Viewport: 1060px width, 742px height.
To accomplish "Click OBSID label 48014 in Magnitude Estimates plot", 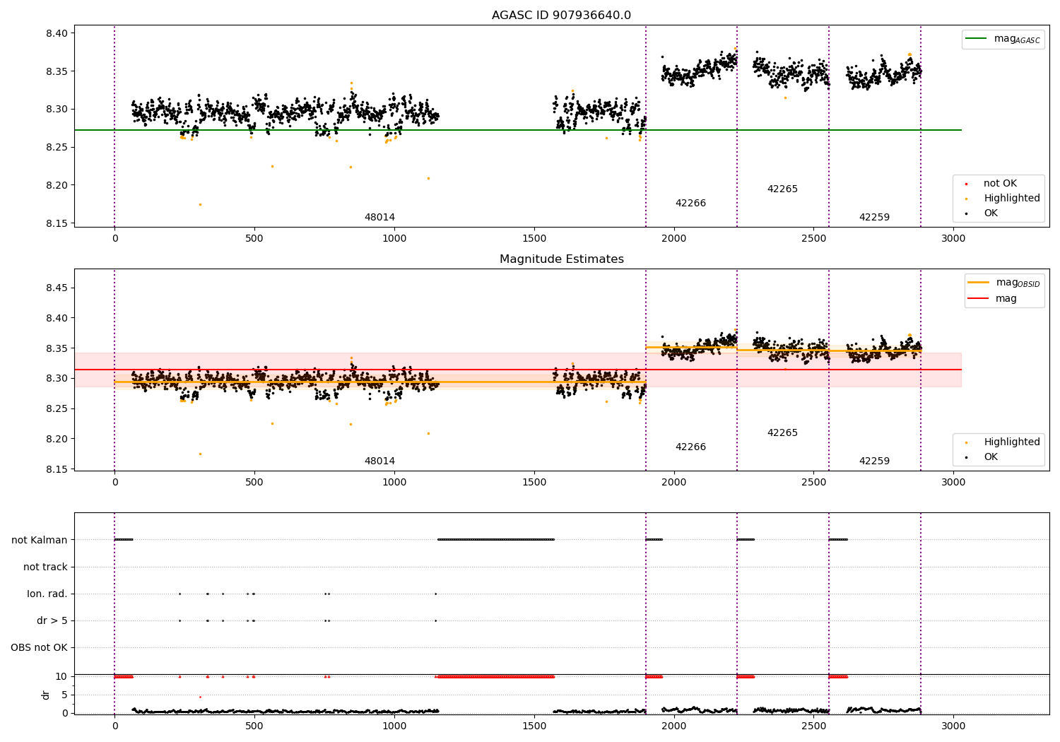I will point(379,461).
